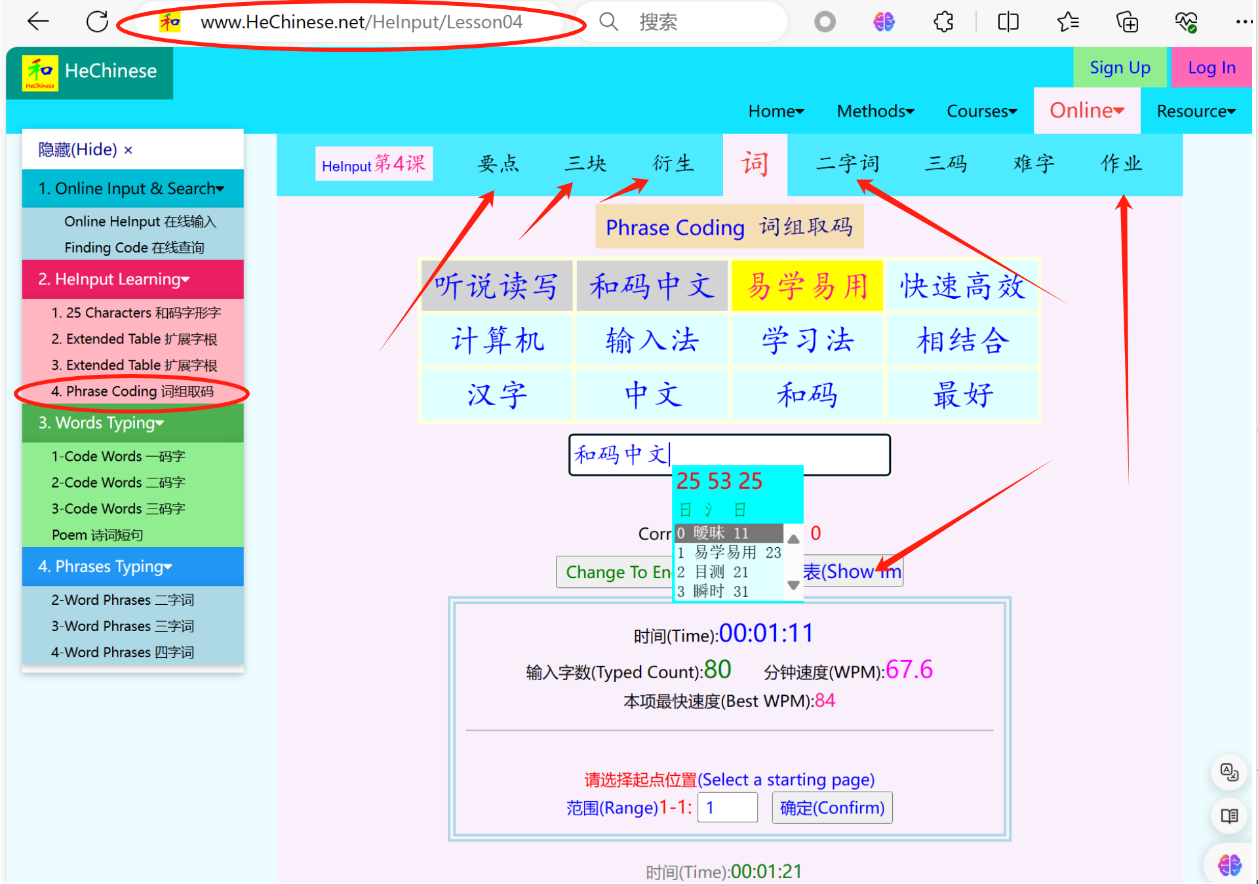This screenshot has height=884, width=1258.
Task: Click the typing input box with 和码中文
Action: pyautogui.click(x=729, y=455)
